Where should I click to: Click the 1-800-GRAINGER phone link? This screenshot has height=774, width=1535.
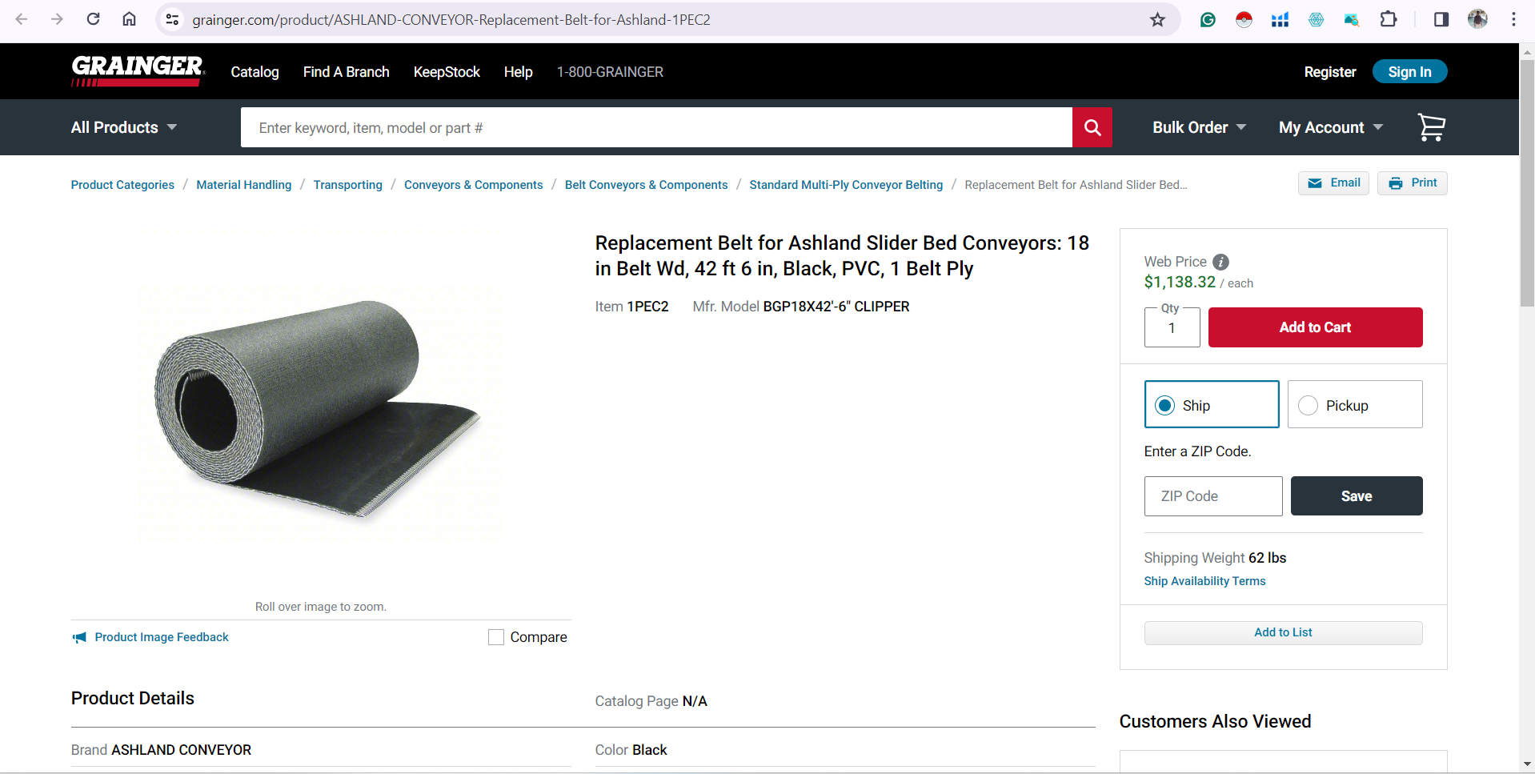[610, 72]
